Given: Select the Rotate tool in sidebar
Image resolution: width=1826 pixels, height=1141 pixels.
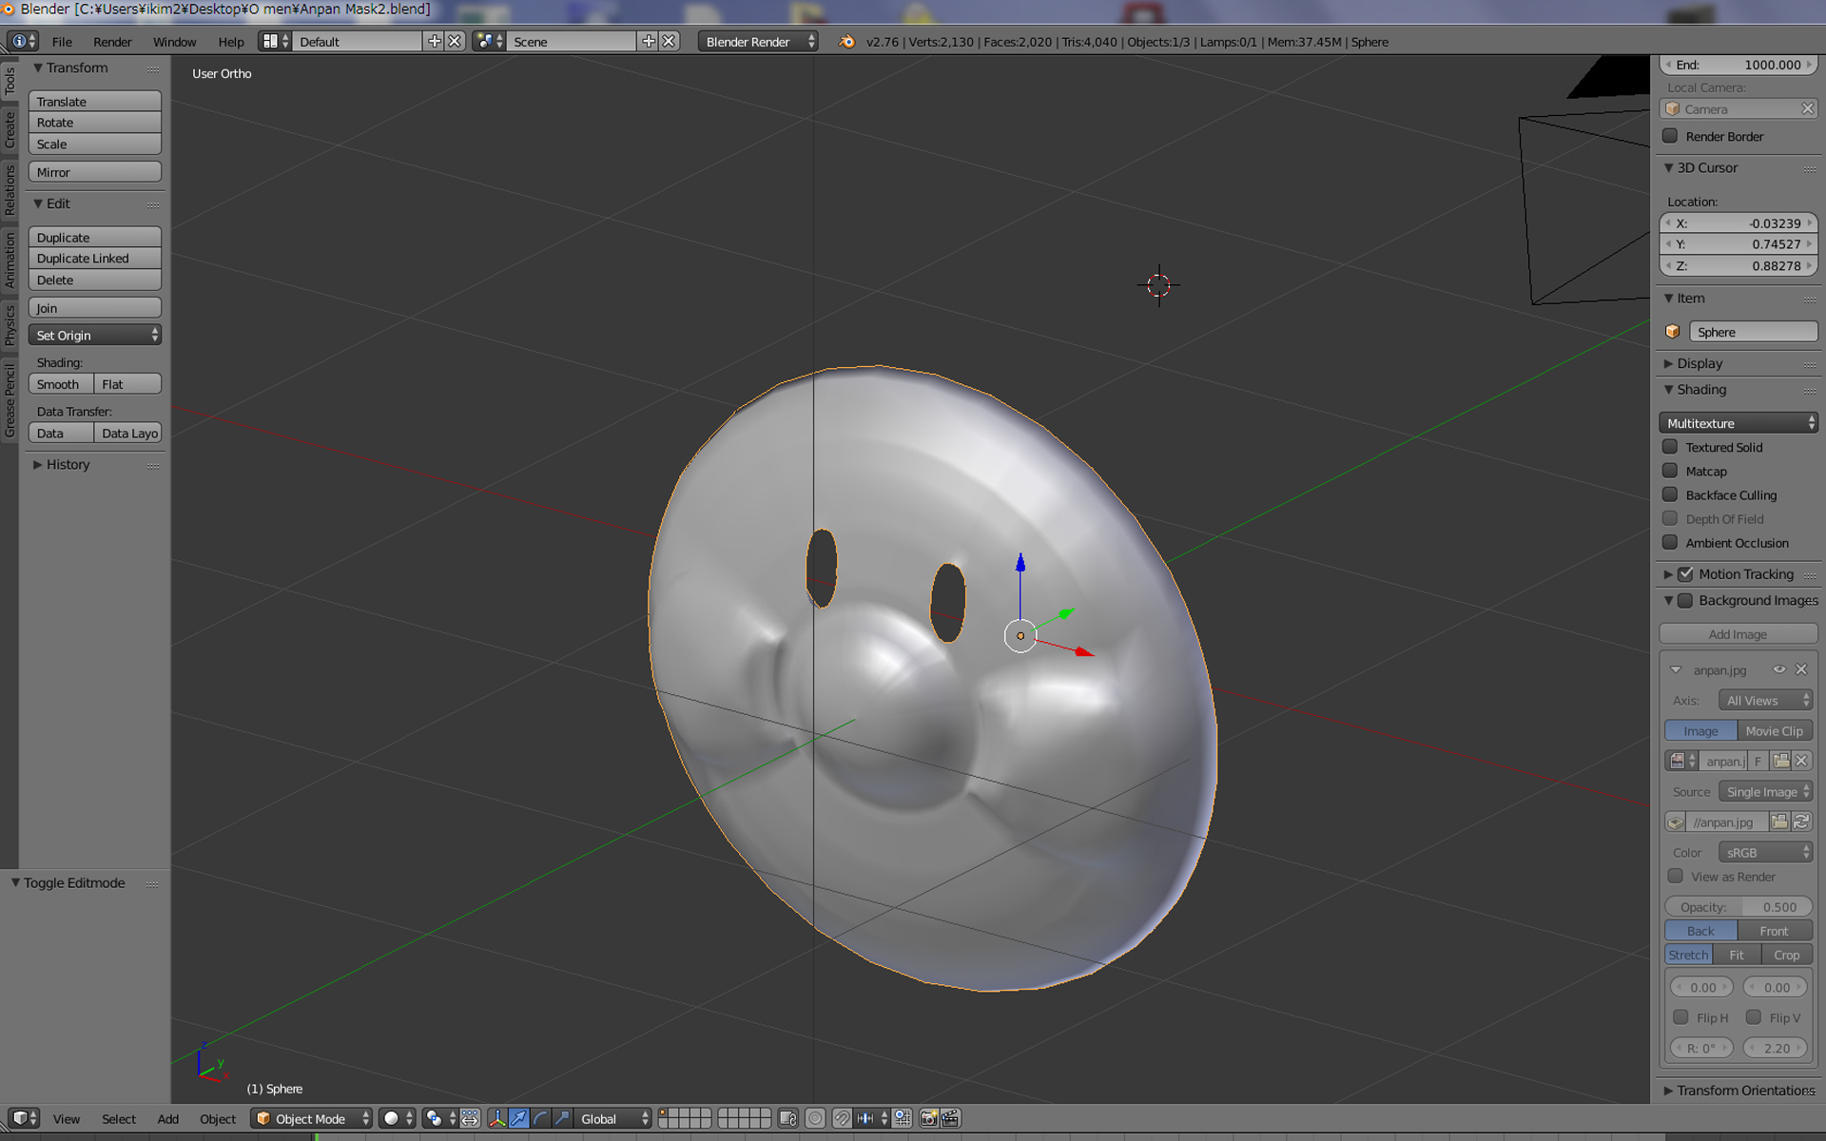Looking at the screenshot, I should pos(95,123).
